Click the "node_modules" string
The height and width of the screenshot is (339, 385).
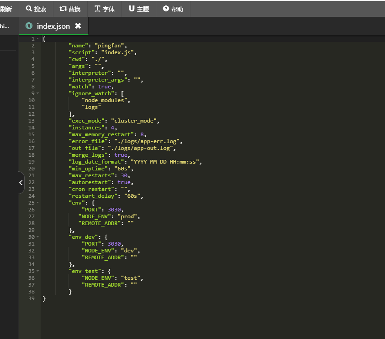coord(104,100)
